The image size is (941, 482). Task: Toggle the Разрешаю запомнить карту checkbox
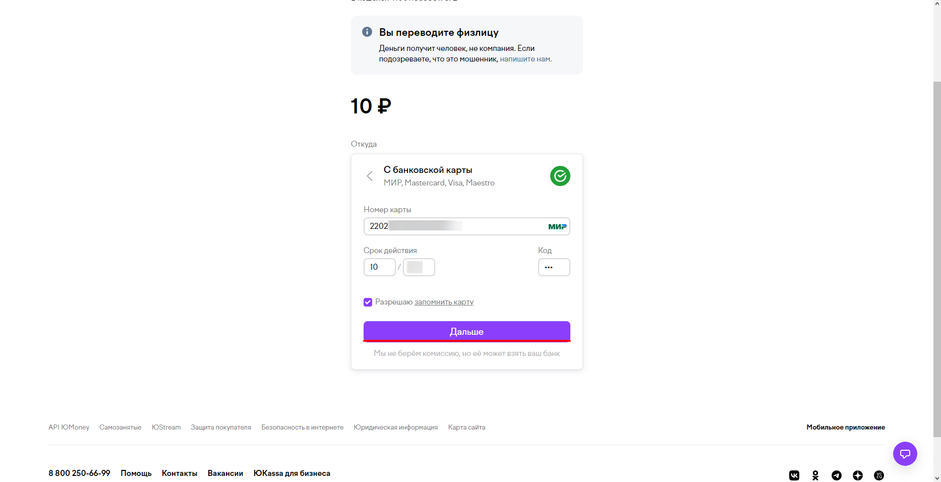pyautogui.click(x=368, y=302)
